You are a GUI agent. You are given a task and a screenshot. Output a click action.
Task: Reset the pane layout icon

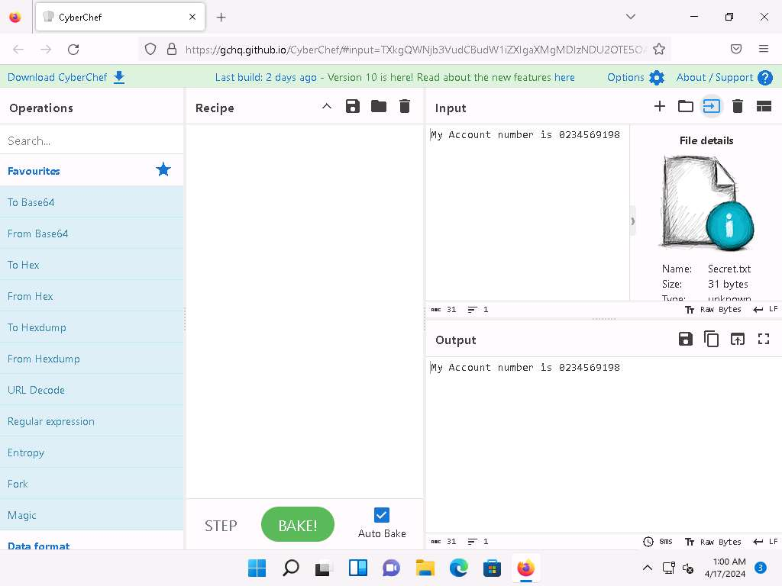(x=764, y=107)
